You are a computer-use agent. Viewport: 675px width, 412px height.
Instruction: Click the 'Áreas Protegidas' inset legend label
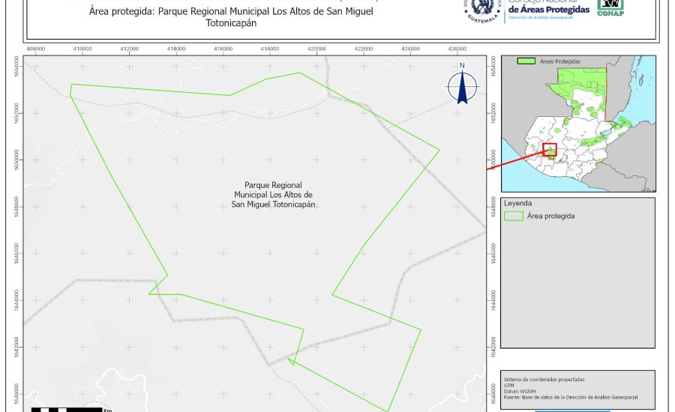560,61
